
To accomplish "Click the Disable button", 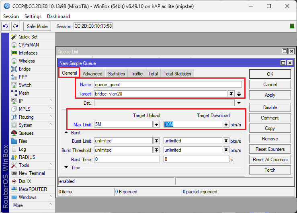I will (x=270, y=108).
